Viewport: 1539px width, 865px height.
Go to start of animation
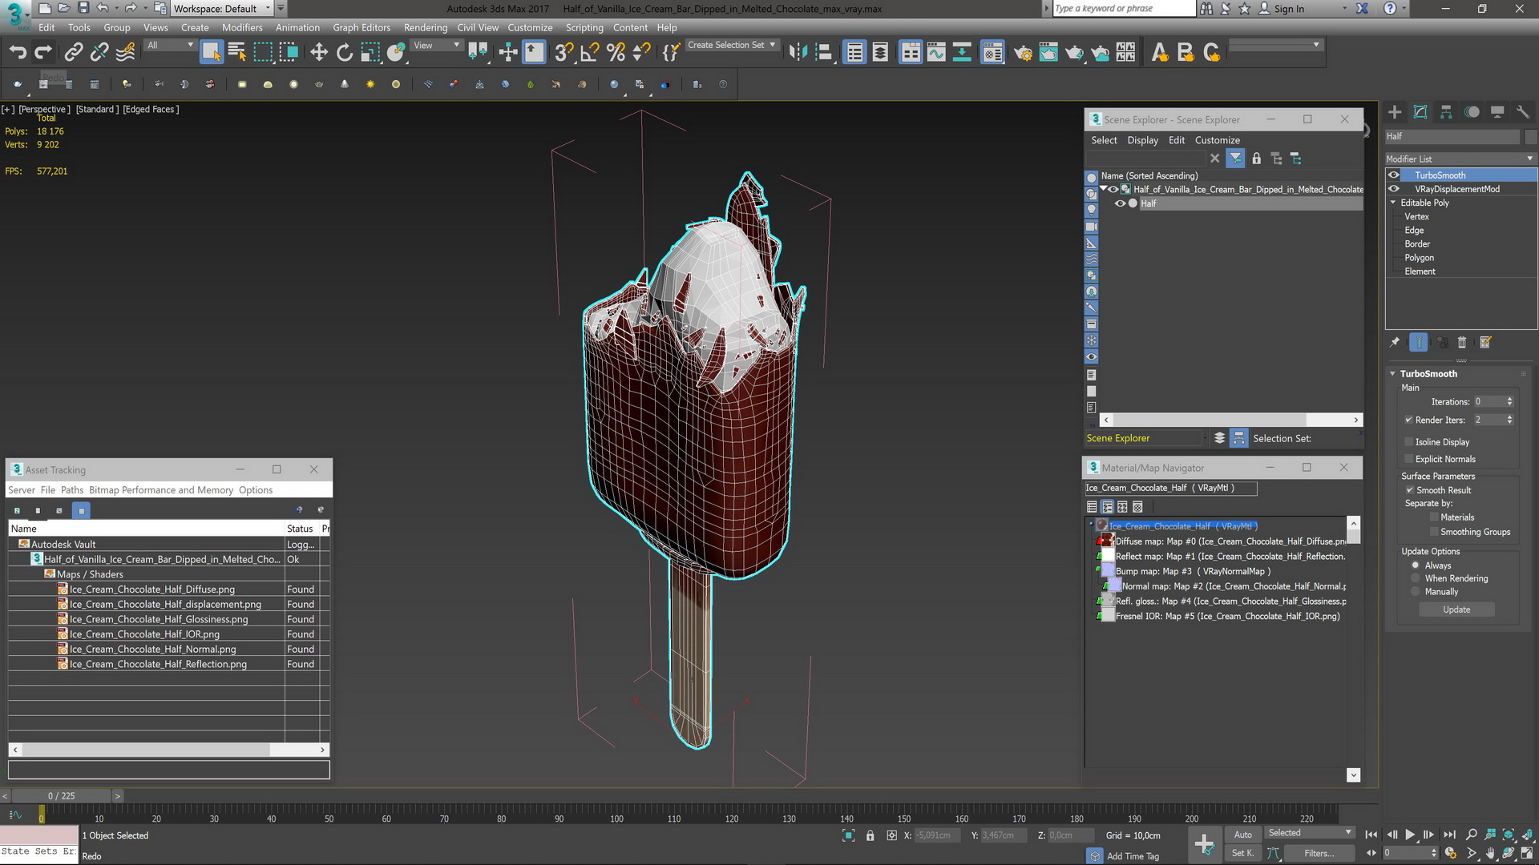pyautogui.click(x=1371, y=835)
